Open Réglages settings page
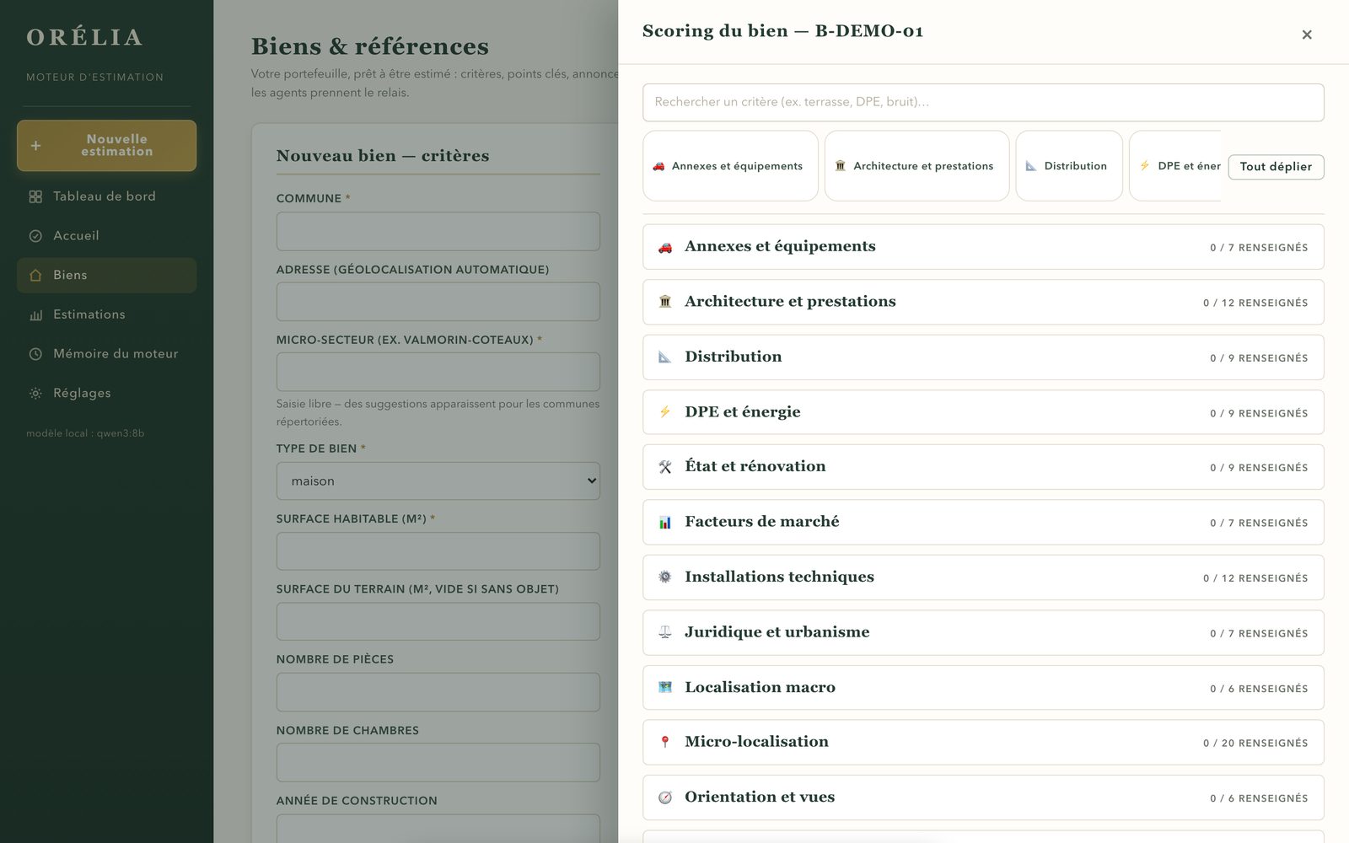Image resolution: width=1349 pixels, height=843 pixels. coord(106,394)
